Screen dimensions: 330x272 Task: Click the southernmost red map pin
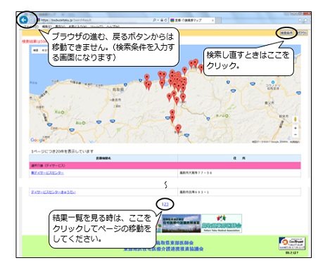point(178,129)
